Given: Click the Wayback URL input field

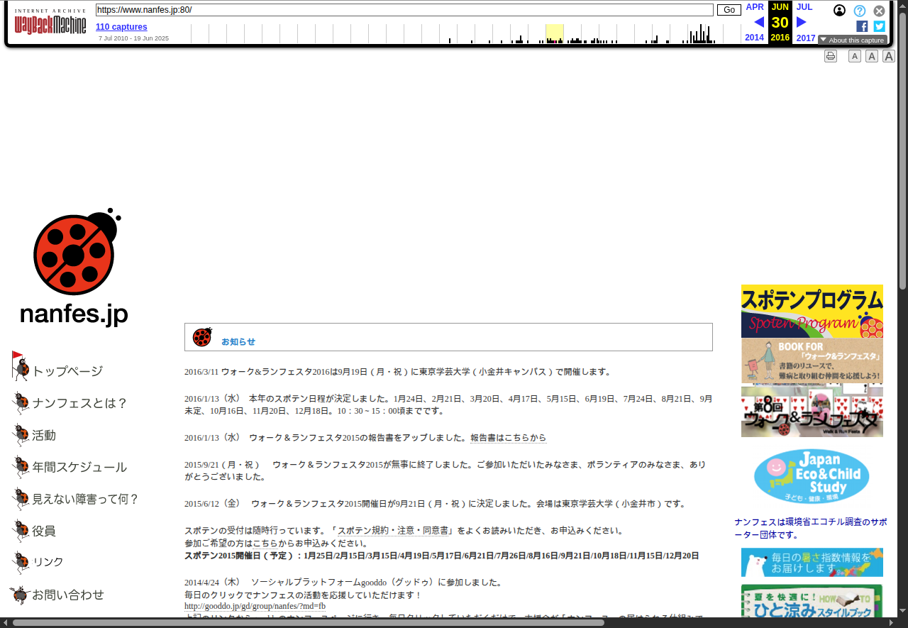Looking at the screenshot, I should [x=404, y=10].
